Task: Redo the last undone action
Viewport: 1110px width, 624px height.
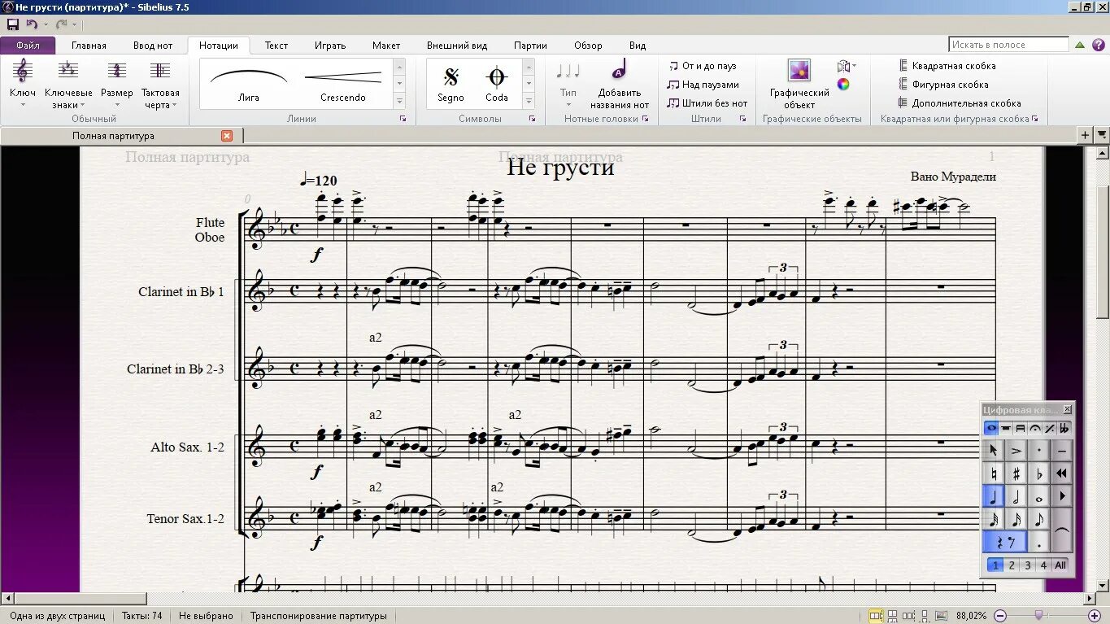Action: pos(62,25)
